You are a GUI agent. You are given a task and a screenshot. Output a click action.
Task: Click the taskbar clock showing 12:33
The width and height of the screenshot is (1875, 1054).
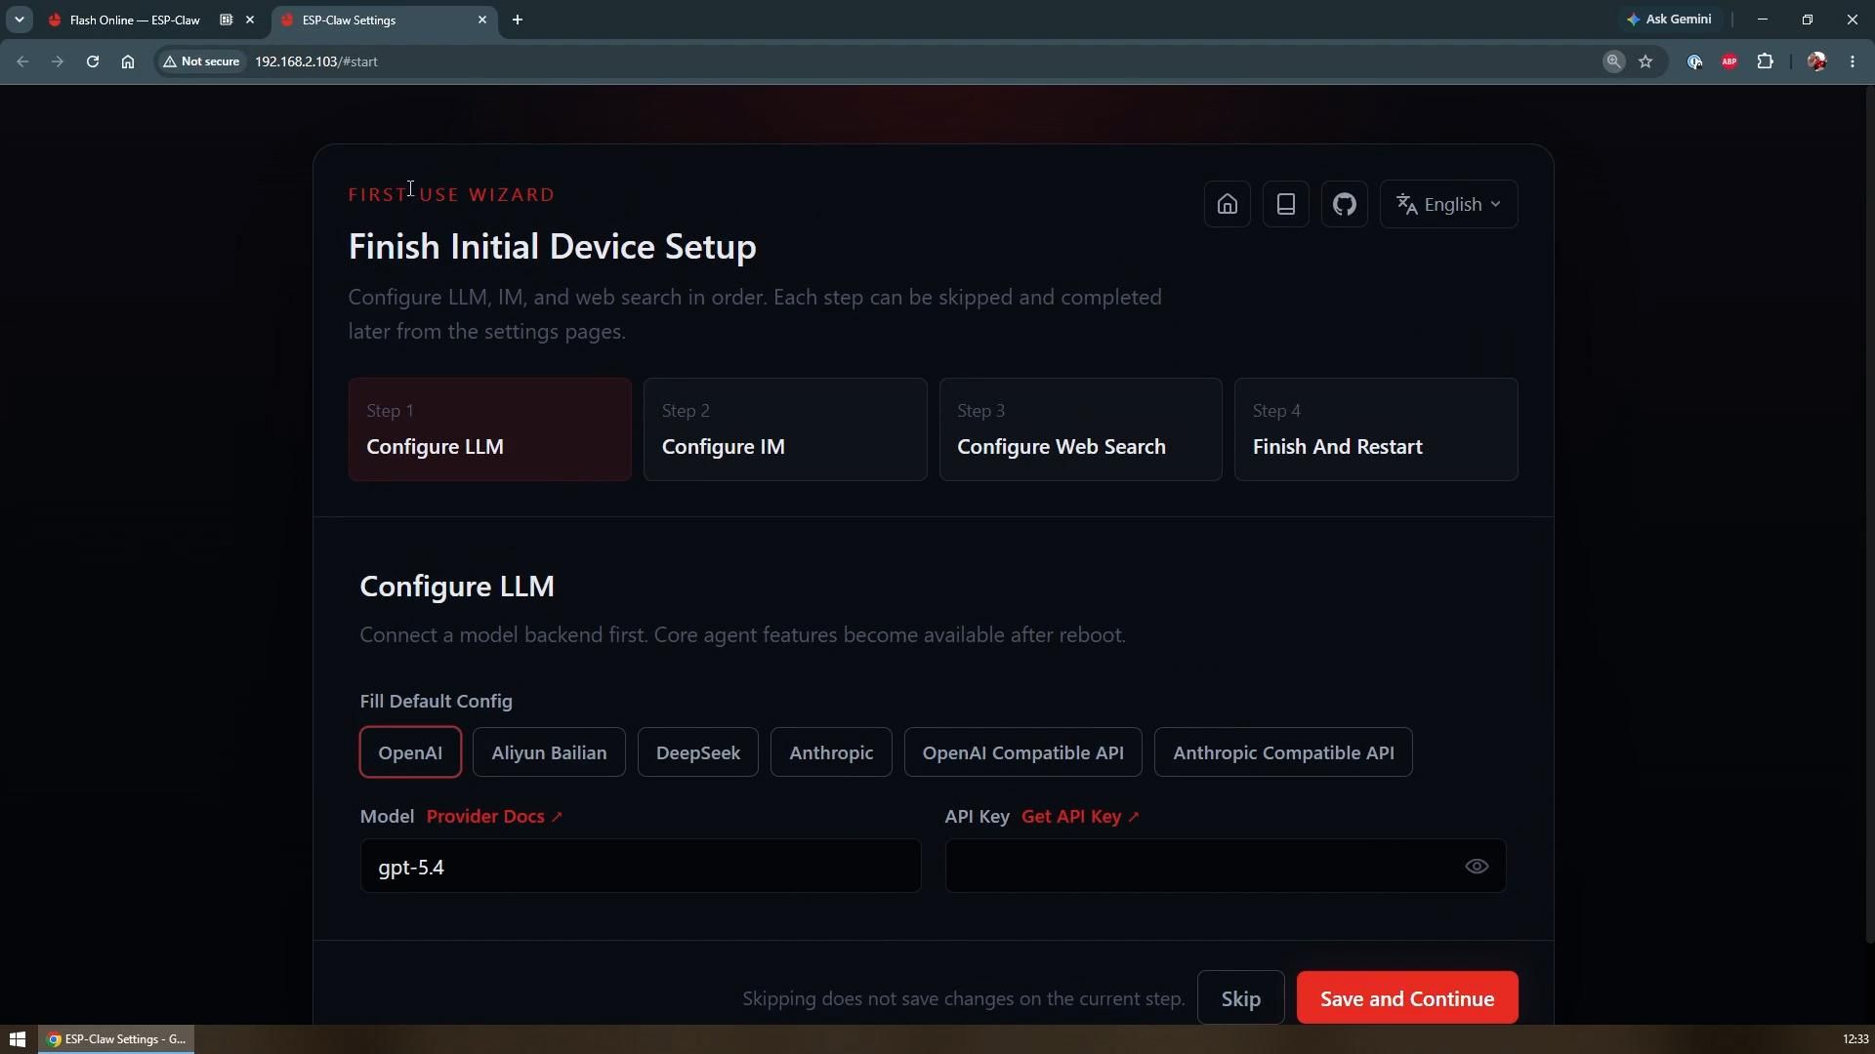point(1855,1039)
